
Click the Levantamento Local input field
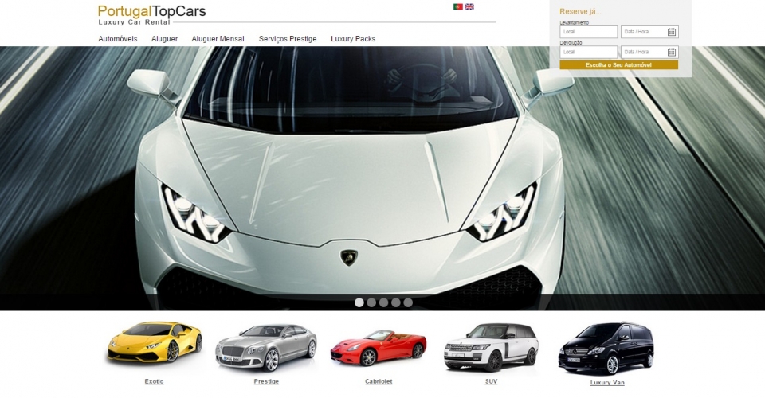click(589, 32)
